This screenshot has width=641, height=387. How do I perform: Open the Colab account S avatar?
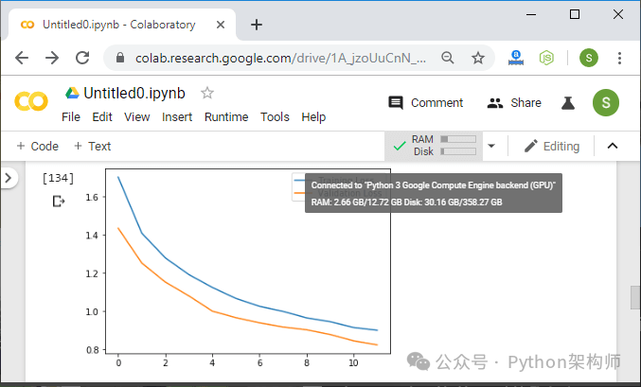click(605, 102)
